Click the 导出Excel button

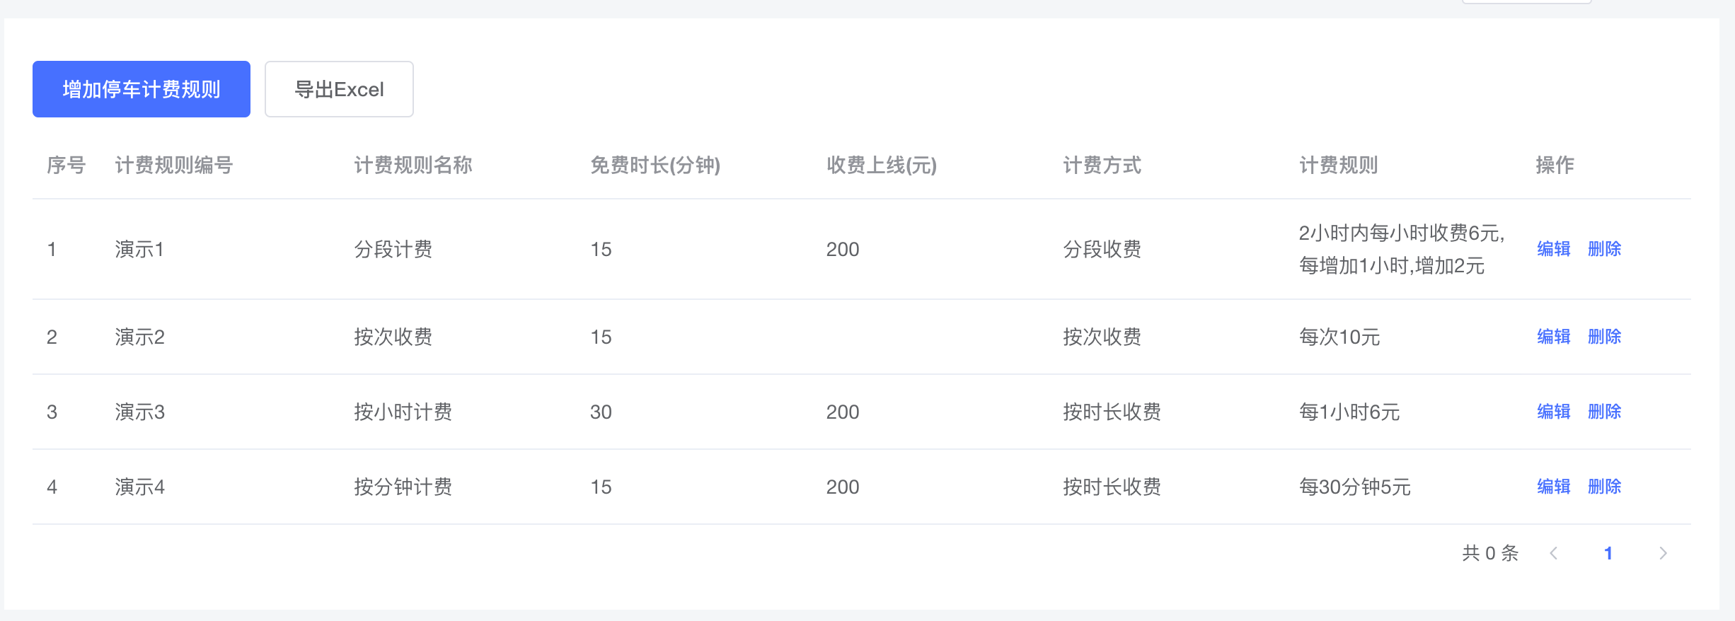tap(338, 89)
